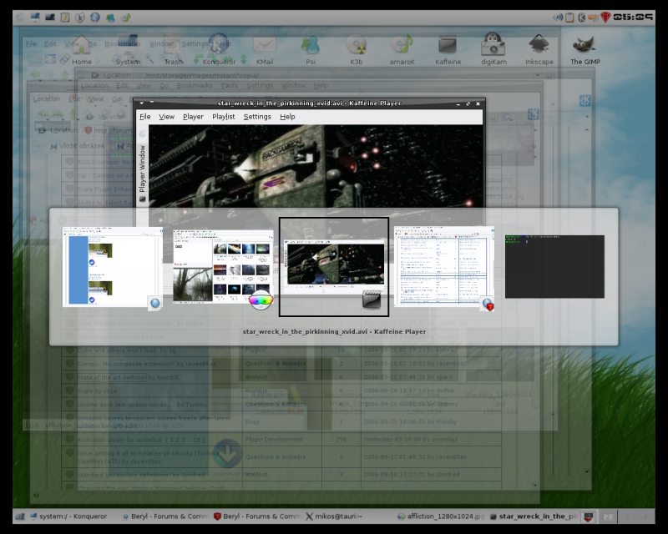
Task: Switch to star_wreck taskbar entry
Action: (x=534, y=516)
